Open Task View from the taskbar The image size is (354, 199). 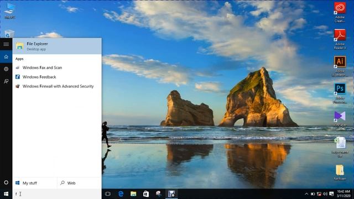point(108,194)
